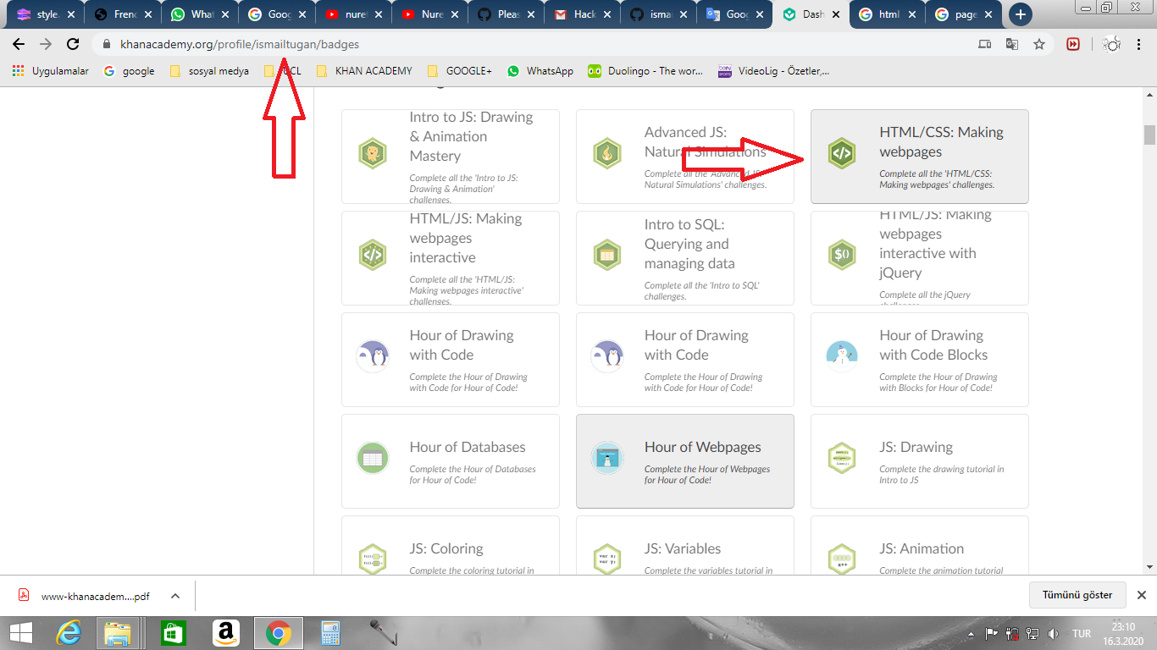Click the JS: Animation badge icon
The height and width of the screenshot is (650, 1157).
pyautogui.click(x=841, y=559)
